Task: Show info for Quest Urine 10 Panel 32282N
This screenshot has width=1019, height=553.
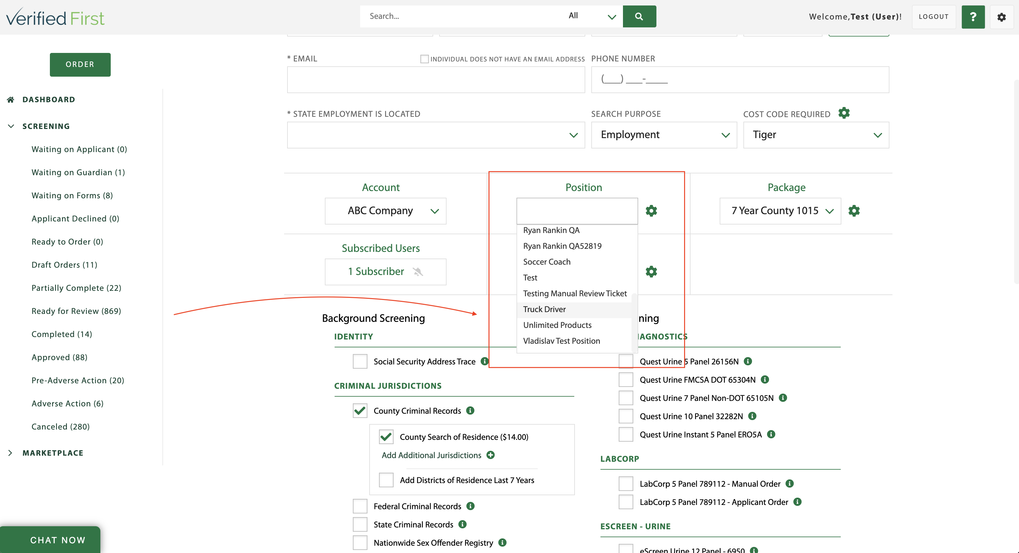Action: click(752, 416)
